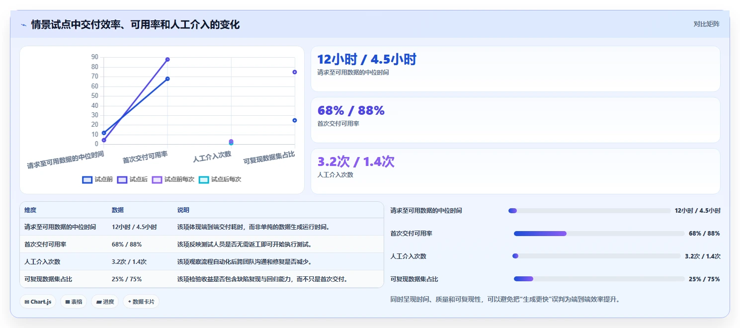Click description starting 该项体现端到端交付耗时

pos(253,227)
